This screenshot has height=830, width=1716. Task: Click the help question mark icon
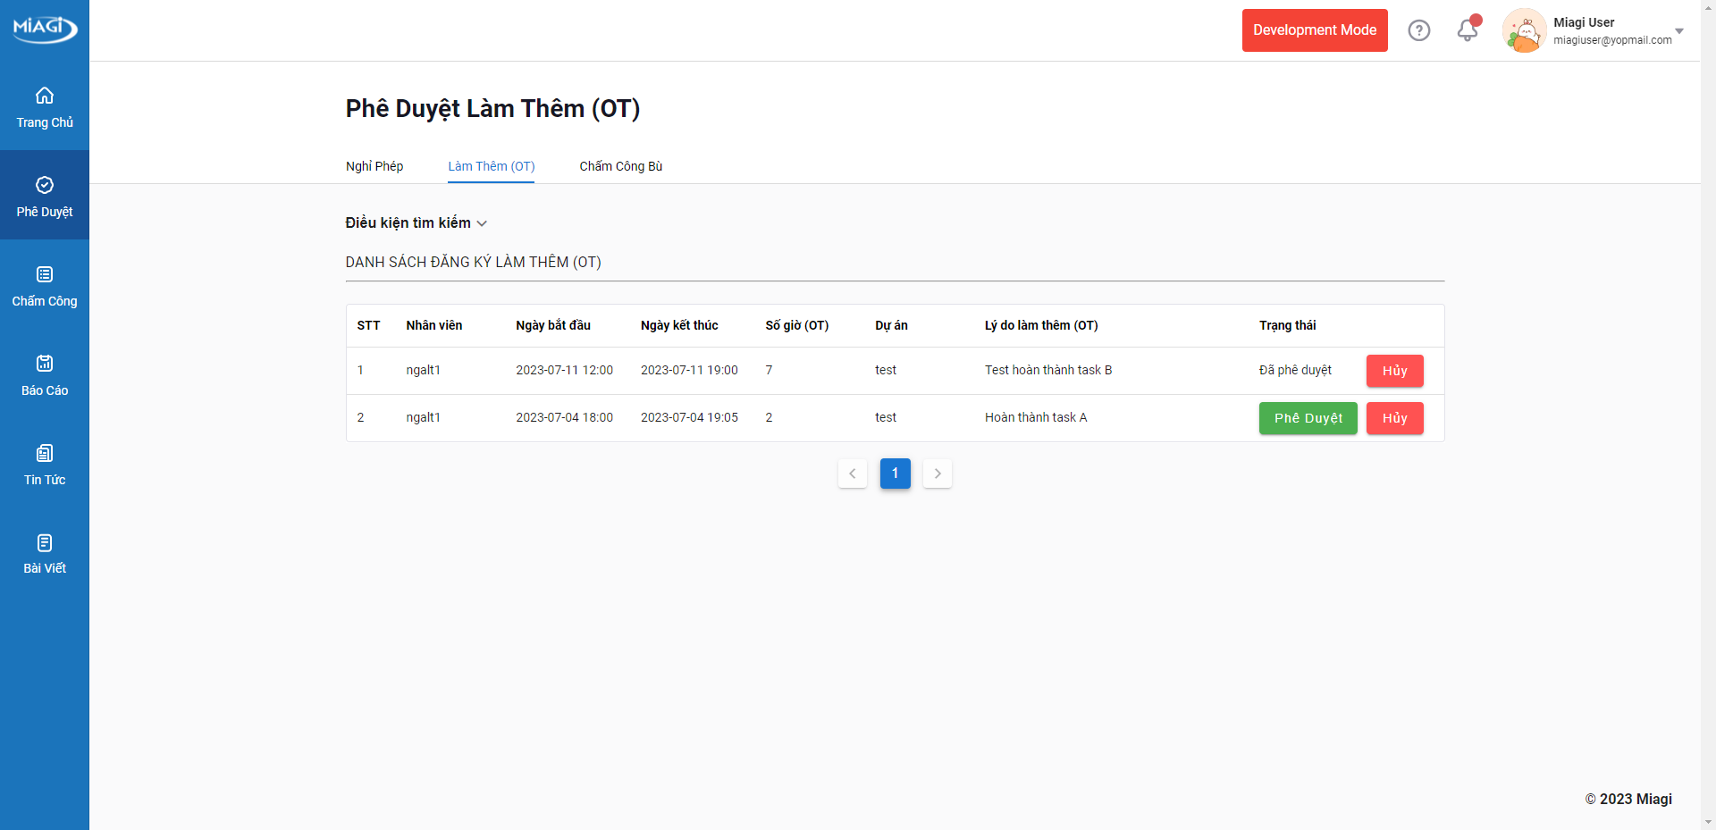point(1419,30)
